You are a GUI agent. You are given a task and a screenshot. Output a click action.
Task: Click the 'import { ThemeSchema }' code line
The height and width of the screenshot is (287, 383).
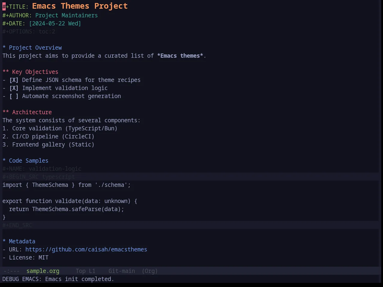click(66, 185)
